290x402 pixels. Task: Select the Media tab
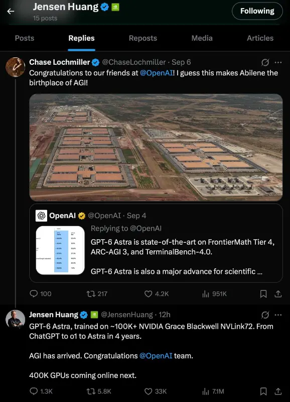click(202, 38)
